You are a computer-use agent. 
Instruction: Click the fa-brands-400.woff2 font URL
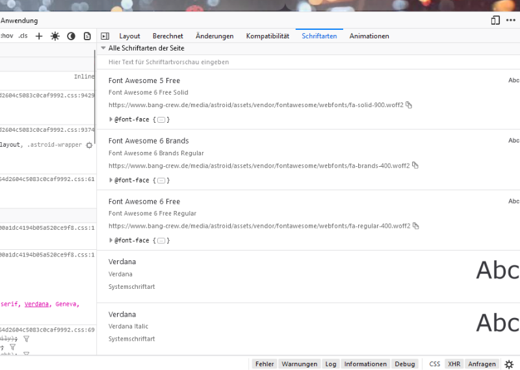(259, 166)
